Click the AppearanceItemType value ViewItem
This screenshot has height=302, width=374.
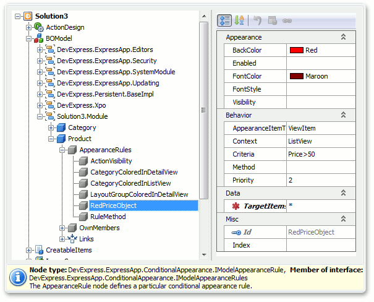[321, 128]
